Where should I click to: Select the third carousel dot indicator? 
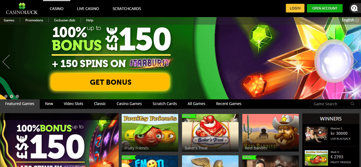[17, 96]
